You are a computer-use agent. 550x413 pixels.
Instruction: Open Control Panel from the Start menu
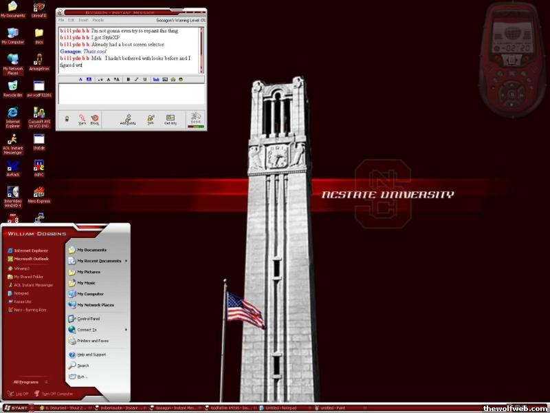[88, 319]
